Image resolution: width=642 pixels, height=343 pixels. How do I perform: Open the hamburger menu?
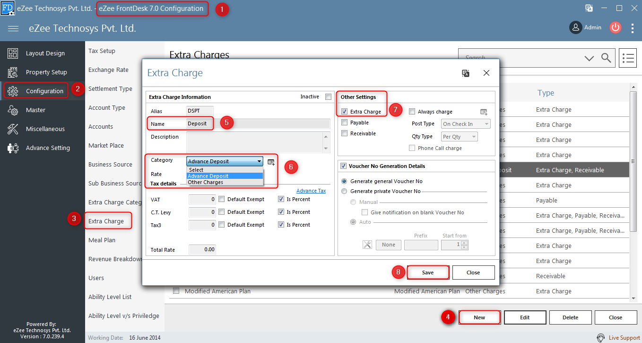click(13, 28)
